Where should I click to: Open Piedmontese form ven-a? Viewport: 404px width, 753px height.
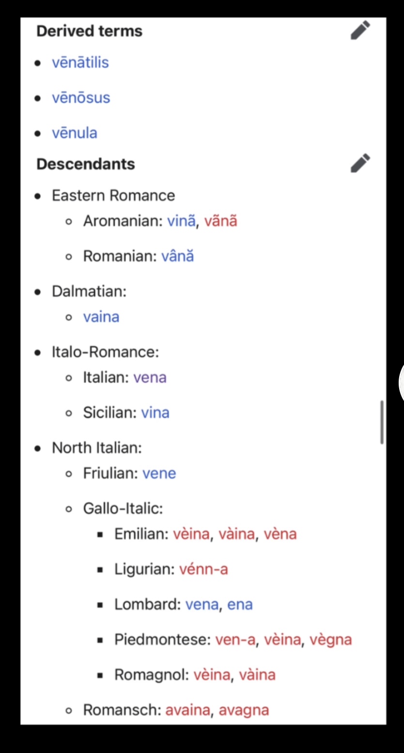point(235,640)
